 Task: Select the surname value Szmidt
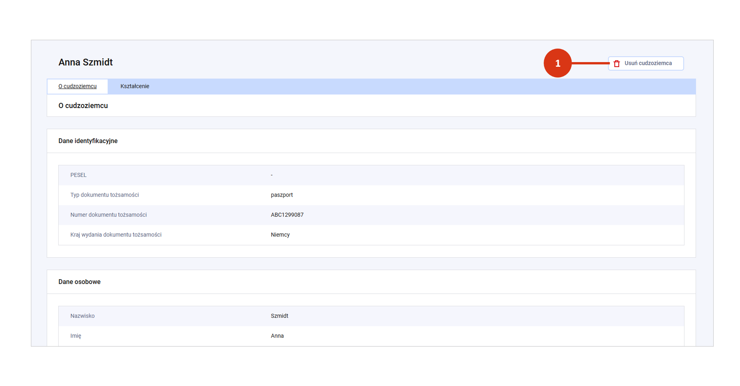tap(279, 316)
